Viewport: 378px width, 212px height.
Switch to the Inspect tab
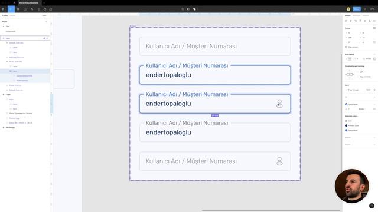coord(366,16)
